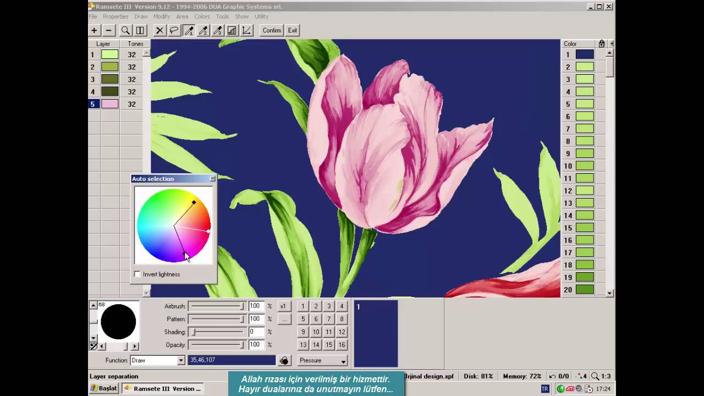The width and height of the screenshot is (704, 396).
Task: Select color 20 green swatch
Action: tap(585, 290)
